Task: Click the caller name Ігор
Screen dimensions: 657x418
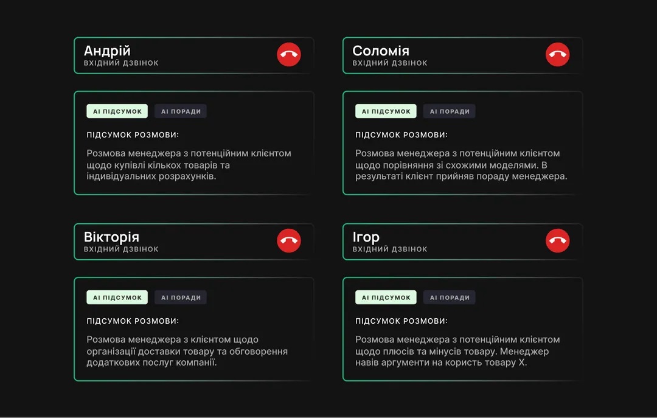Action: click(366, 237)
